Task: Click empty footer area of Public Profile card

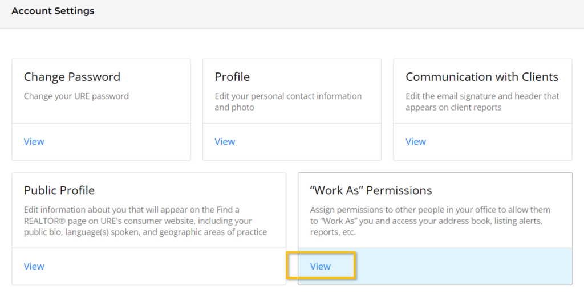Action: pos(160,266)
